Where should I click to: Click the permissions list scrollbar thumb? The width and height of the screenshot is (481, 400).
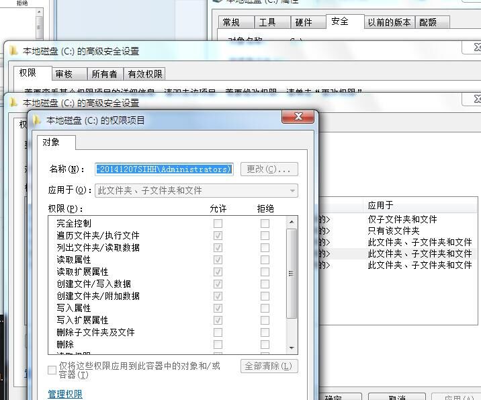[292, 272]
